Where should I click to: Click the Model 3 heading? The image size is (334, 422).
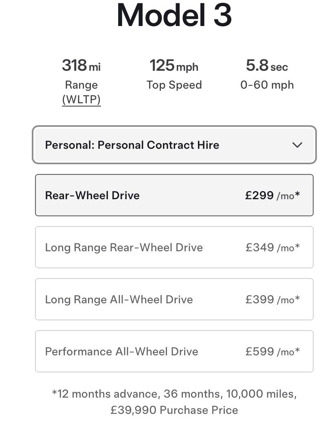click(174, 15)
